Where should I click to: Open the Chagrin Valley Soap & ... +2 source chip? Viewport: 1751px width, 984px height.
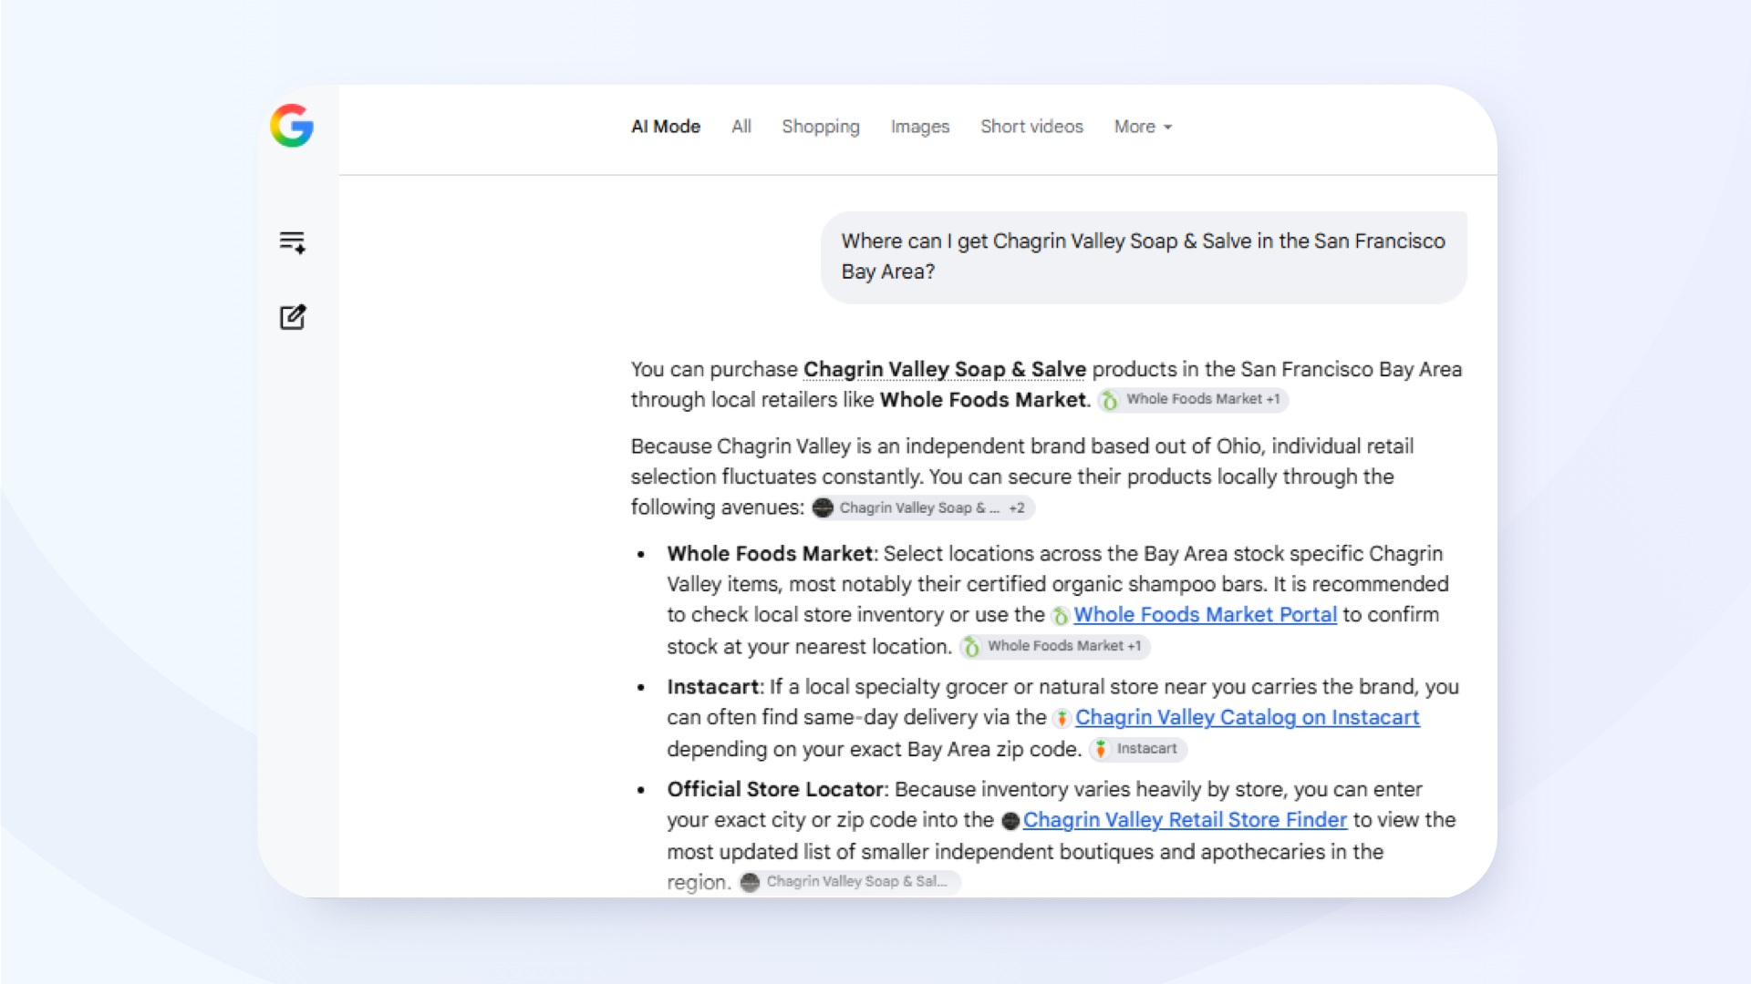[x=922, y=507]
